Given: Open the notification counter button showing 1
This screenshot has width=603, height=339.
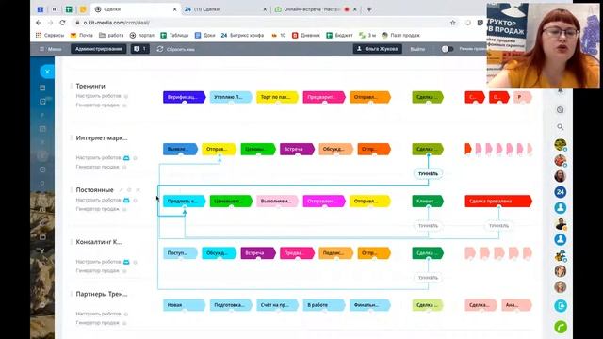Looking at the screenshot, I should point(140,49).
